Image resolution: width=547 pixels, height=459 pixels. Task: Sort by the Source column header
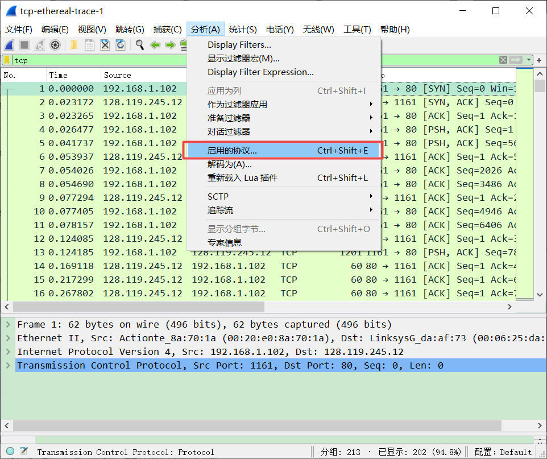144,75
